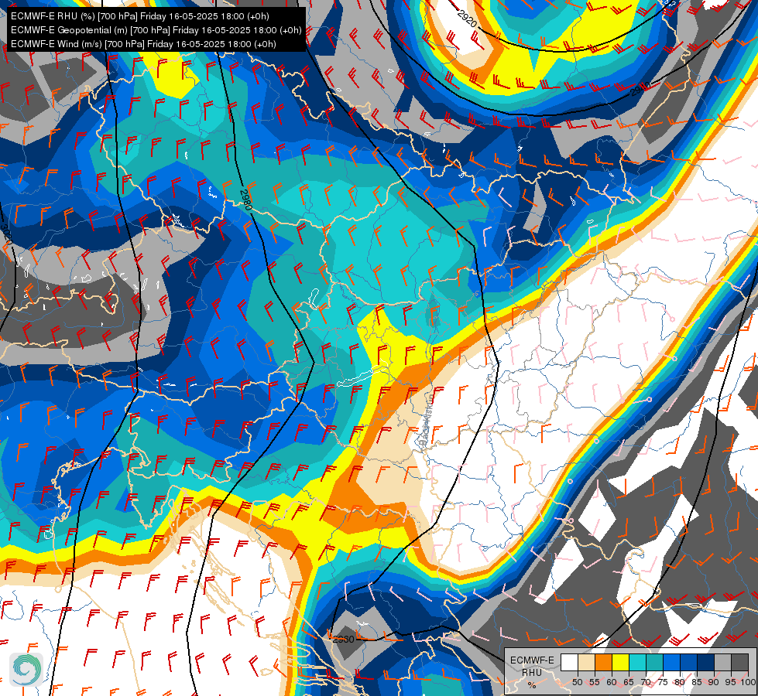Viewport: 758px width, 696px height.
Task: Click the legend value 50
Action: tap(577, 682)
